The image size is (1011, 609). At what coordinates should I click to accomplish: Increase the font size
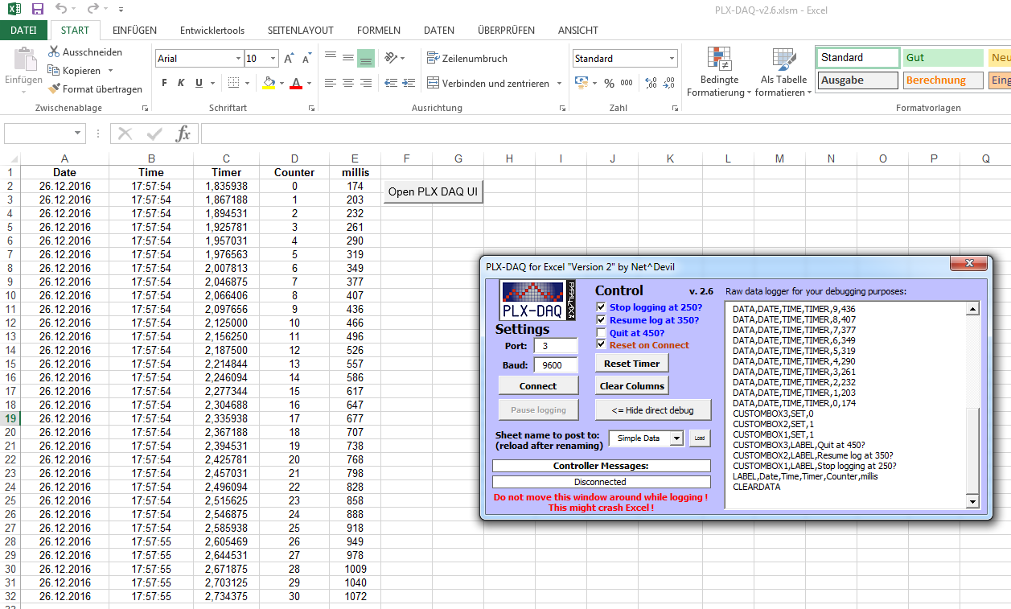coord(290,59)
